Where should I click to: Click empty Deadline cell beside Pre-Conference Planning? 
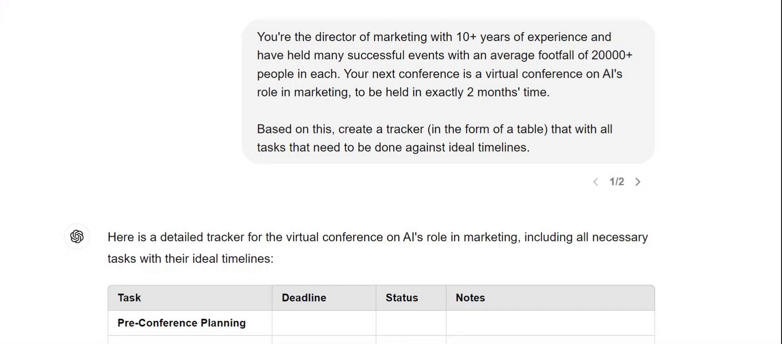pyautogui.click(x=324, y=323)
